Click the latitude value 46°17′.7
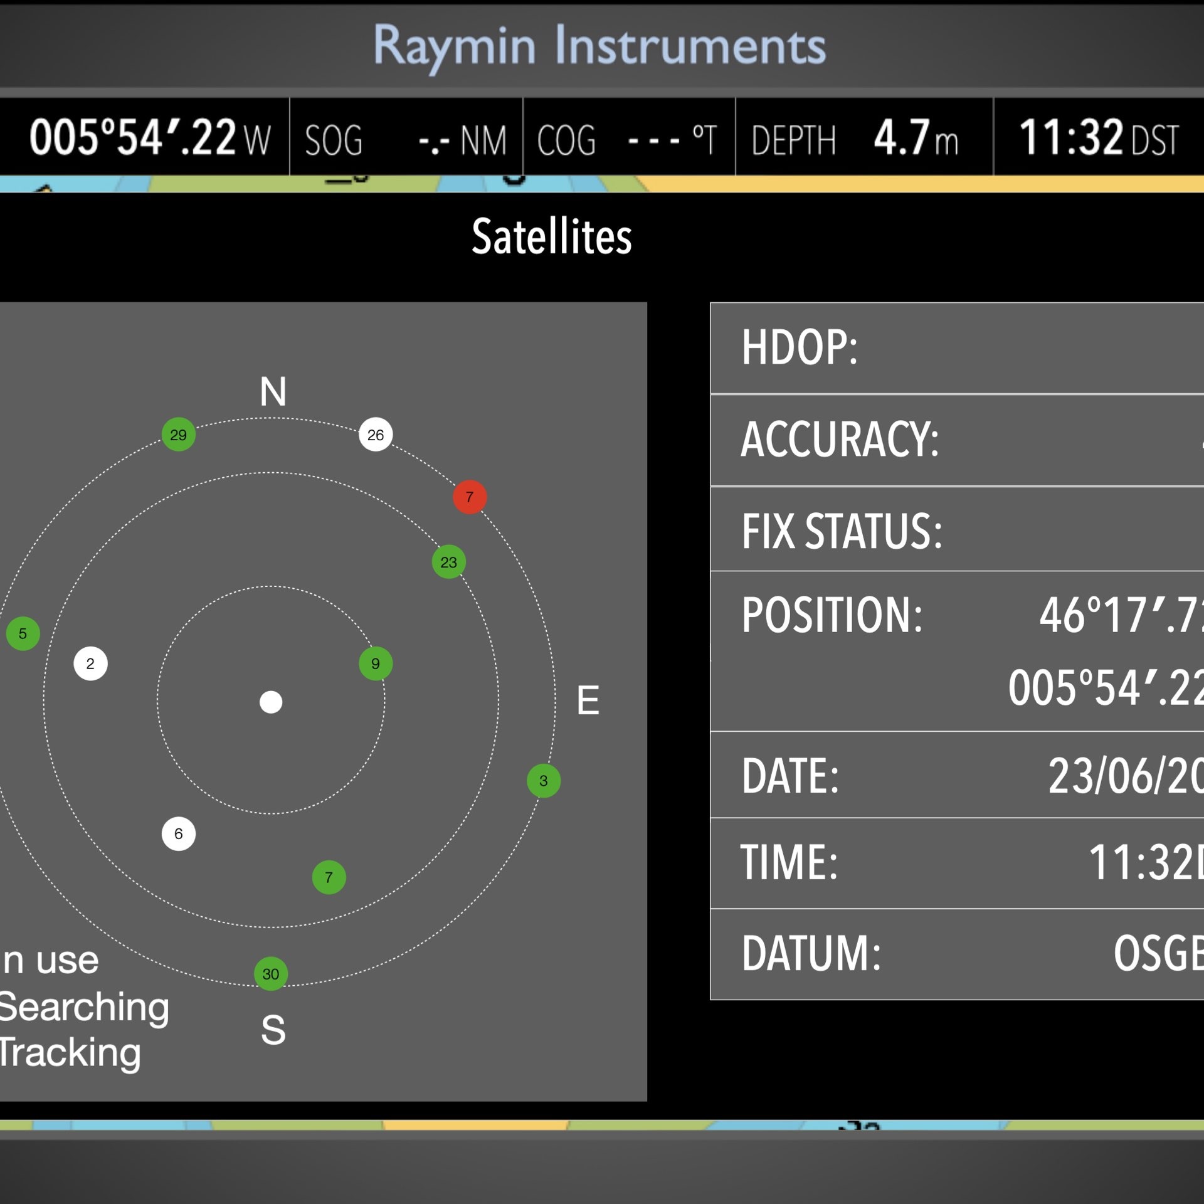 1121,615
